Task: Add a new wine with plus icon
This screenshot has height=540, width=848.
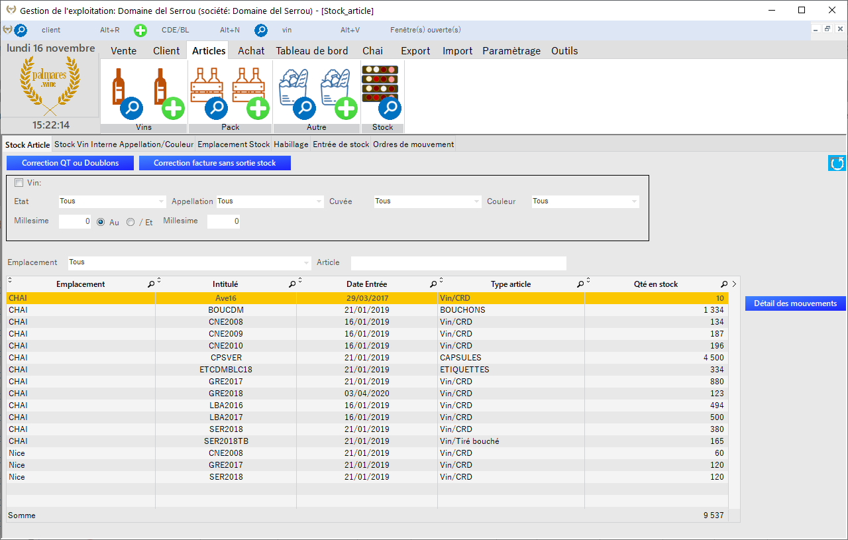Action: (x=173, y=107)
